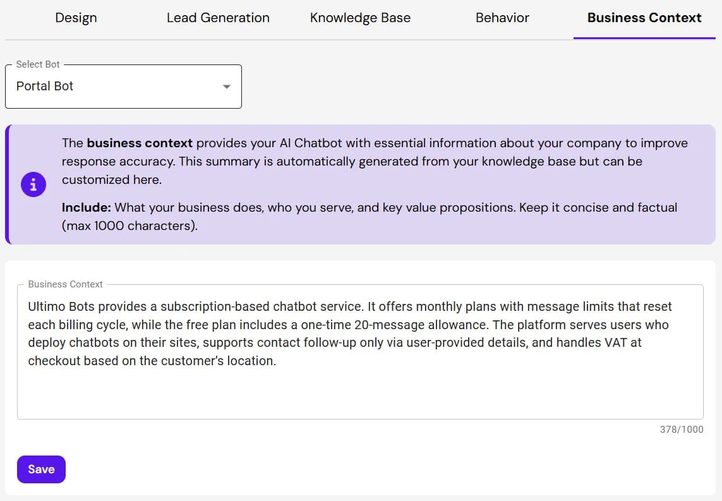Switch to the Design tab
722x501 pixels.
76,18
